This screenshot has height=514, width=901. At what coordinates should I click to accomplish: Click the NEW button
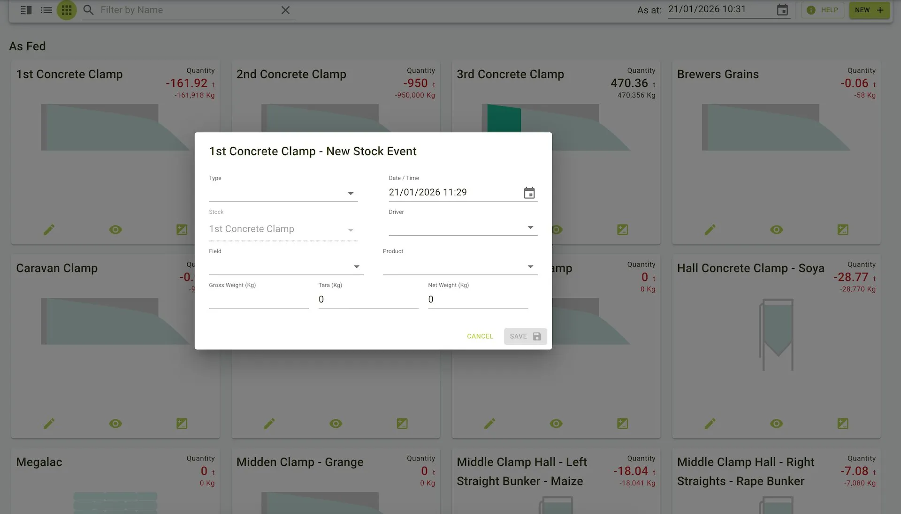[869, 10]
